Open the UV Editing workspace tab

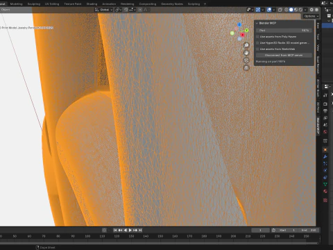point(52,4)
